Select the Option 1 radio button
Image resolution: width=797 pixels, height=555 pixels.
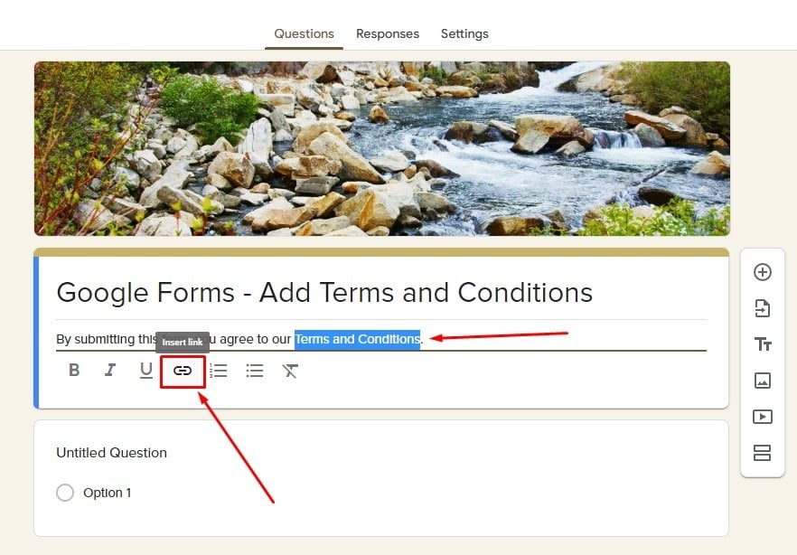pos(65,493)
